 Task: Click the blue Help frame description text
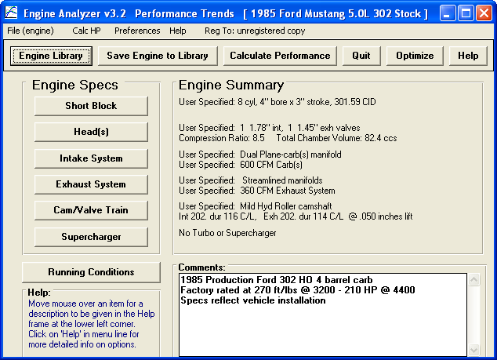pos(91,324)
